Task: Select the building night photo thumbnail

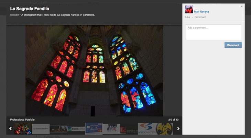Action: pyautogui.click(x=58, y=129)
